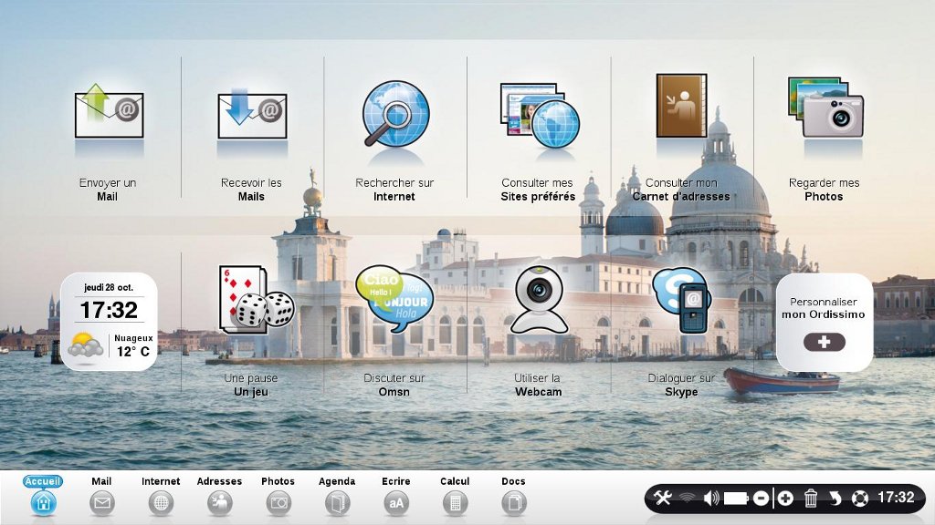
Task: Click the zoom out minus icon
Action: coord(761,498)
